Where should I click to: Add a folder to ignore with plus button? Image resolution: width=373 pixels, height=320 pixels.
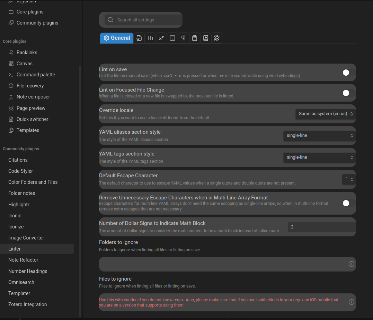[351, 264]
